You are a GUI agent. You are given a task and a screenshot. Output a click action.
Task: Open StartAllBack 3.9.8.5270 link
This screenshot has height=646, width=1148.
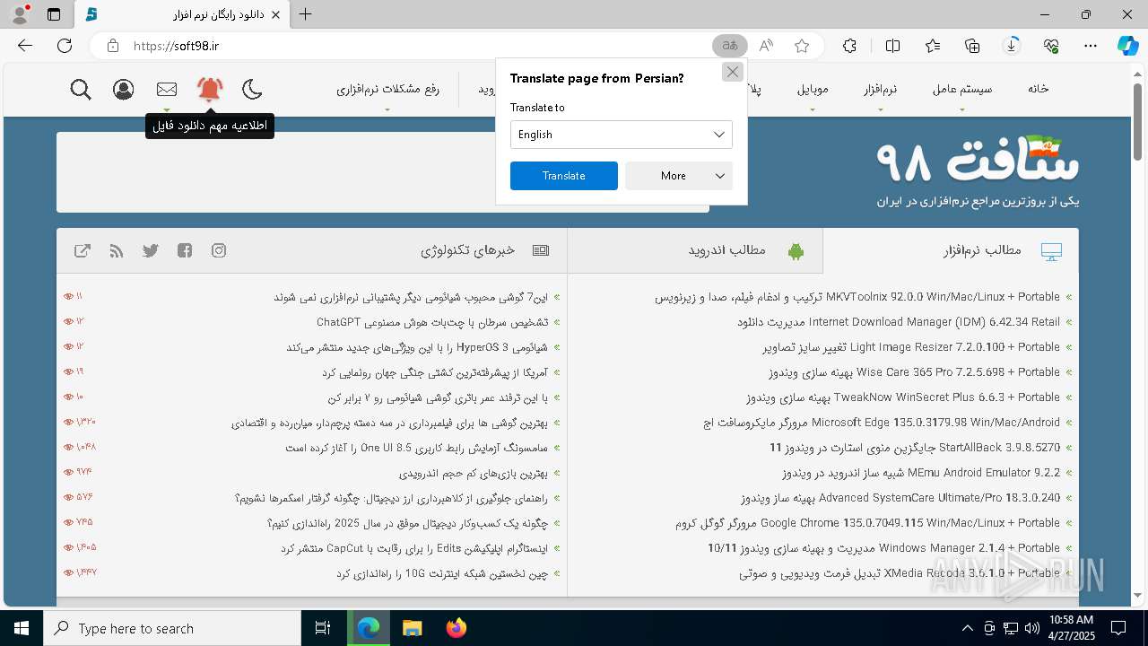point(915,448)
